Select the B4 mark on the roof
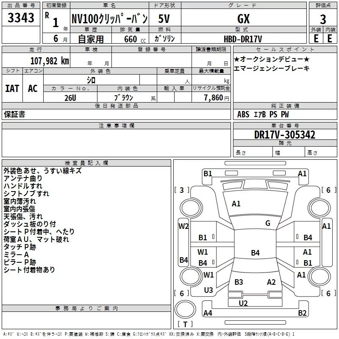The image size is (339, 339). (255, 253)
